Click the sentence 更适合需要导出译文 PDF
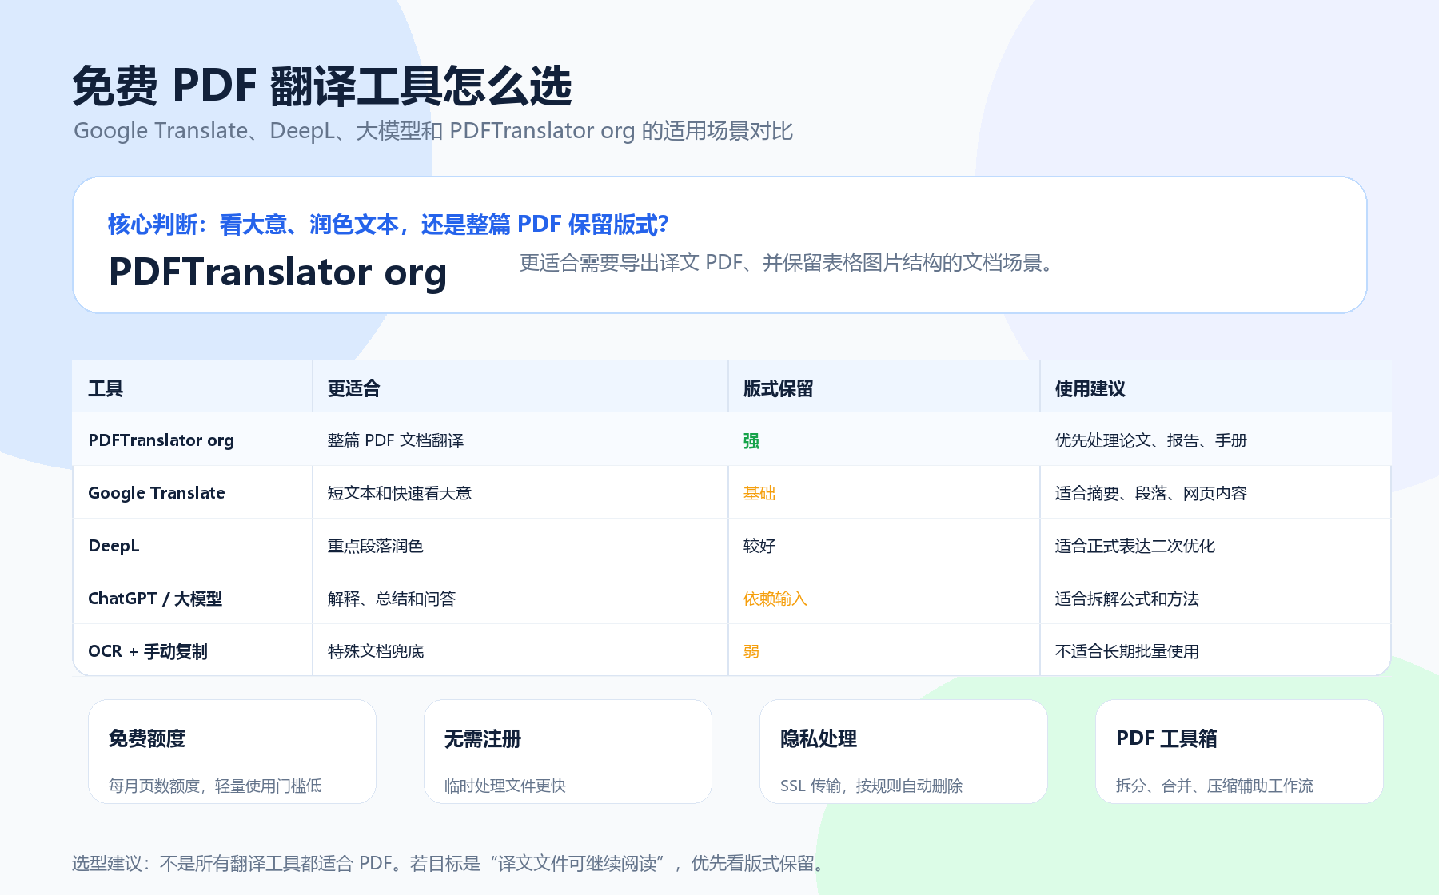 click(787, 263)
